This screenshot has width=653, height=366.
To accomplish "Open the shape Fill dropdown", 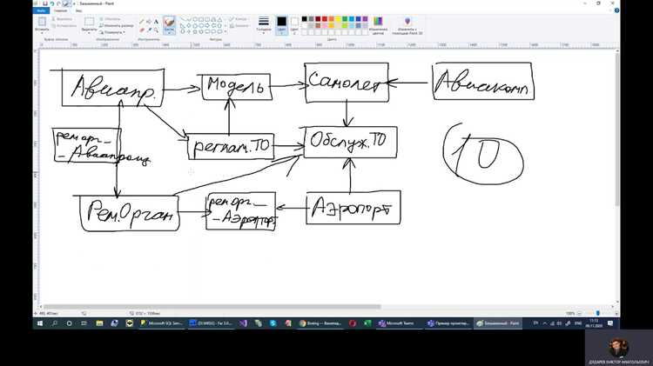I will coord(239,26).
